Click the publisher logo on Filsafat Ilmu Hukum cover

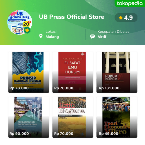click(83, 54)
